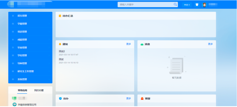Viewport: 237px width, 107px height.
Task: Click 更多 in the 通知 panel
Action: point(129,44)
